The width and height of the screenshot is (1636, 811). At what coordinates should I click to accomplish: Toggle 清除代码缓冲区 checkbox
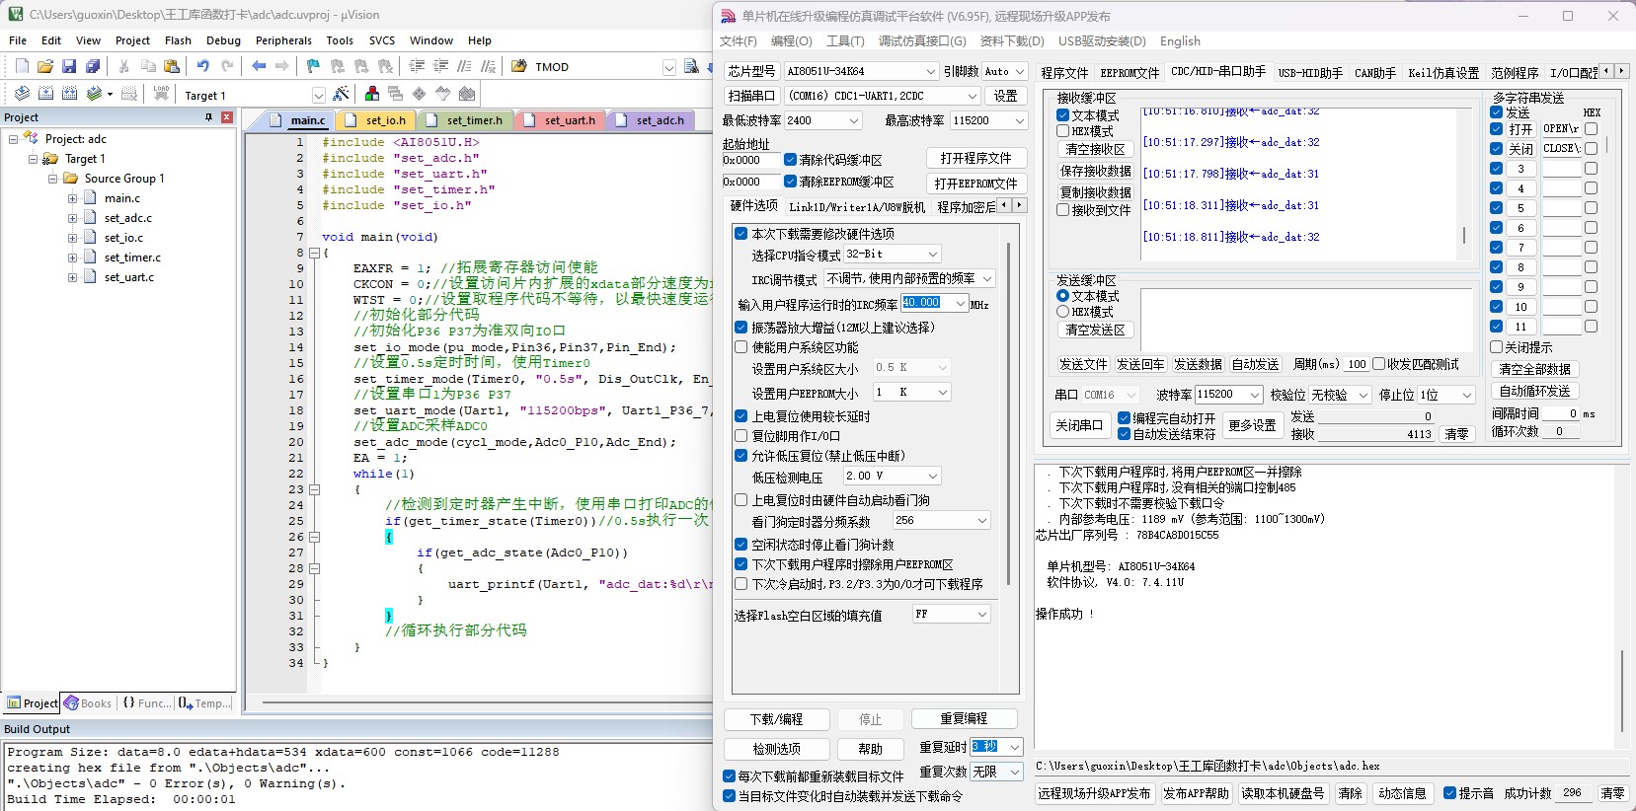(790, 160)
